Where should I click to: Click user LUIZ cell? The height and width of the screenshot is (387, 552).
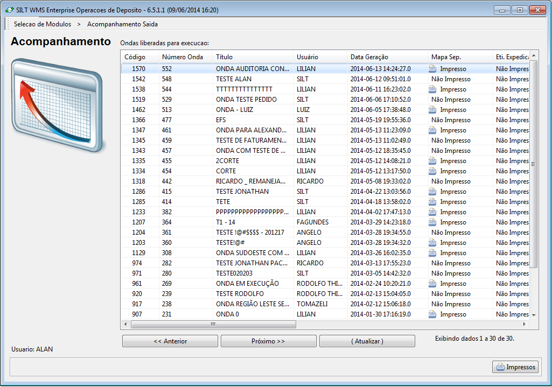click(303, 110)
